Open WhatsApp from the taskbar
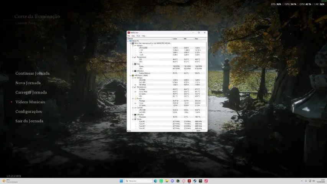This screenshot has width=327, height=184. click(161, 181)
